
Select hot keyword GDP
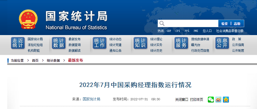click(x=169, y=31)
